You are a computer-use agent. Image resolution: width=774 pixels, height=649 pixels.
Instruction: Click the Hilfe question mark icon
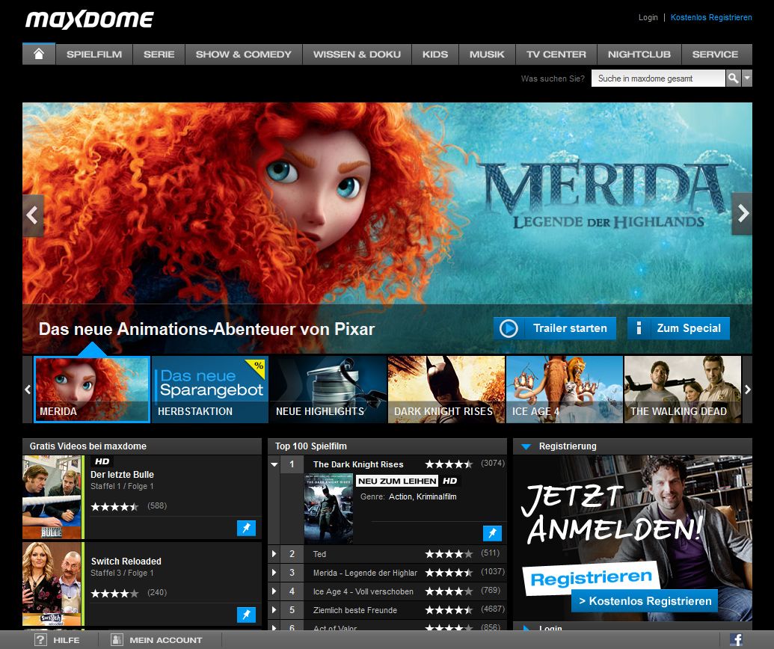click(40, 639)
